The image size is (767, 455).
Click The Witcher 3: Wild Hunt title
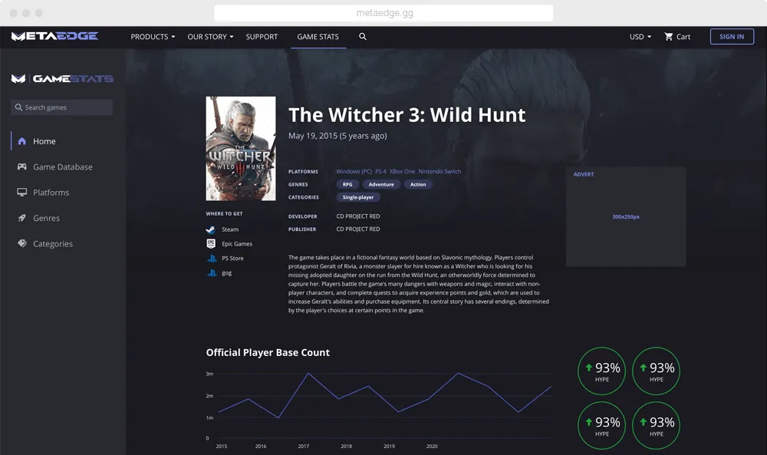coord(407,115)
